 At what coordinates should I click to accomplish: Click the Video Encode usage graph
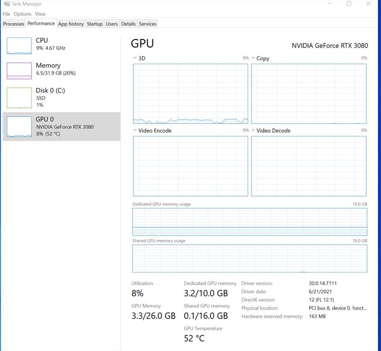(190, 166)
